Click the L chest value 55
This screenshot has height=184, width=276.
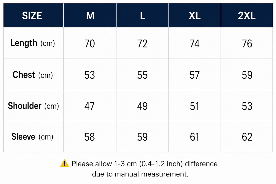(x=142, y=75)
